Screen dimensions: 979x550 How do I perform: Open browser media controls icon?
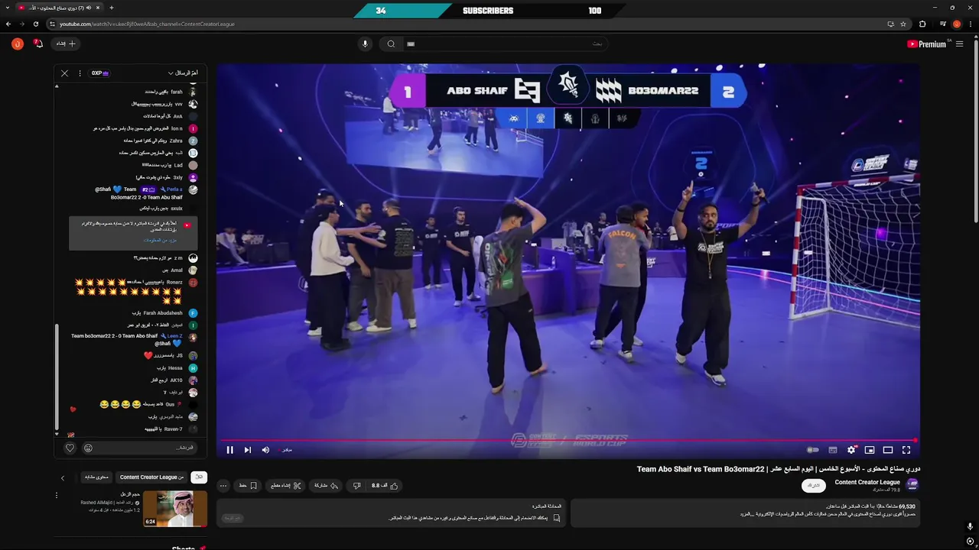[942, 24]
